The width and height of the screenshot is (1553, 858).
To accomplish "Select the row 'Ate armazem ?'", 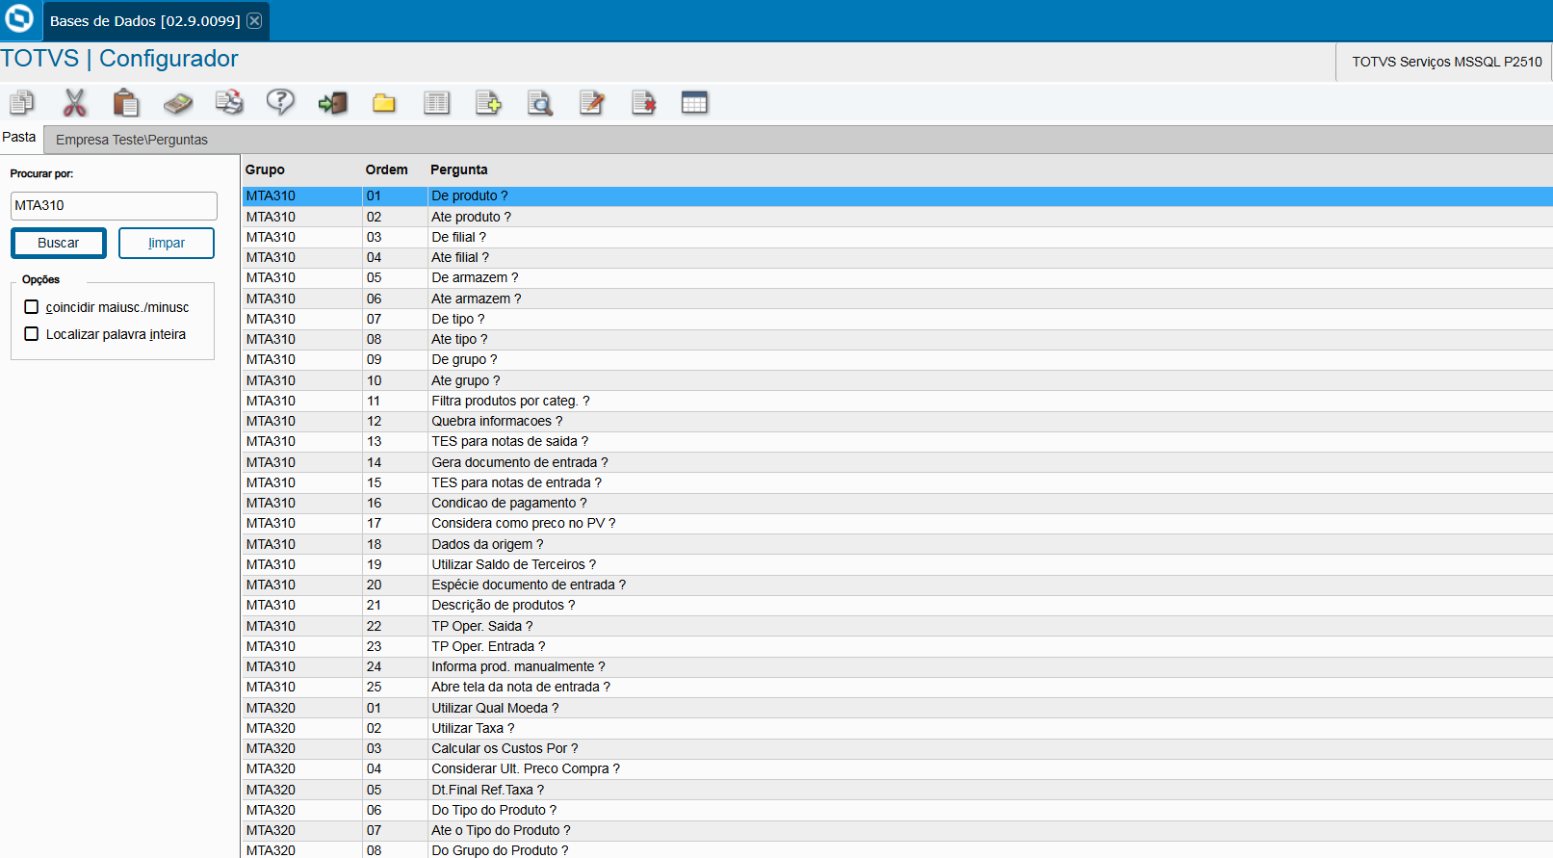I will point(897,299).
